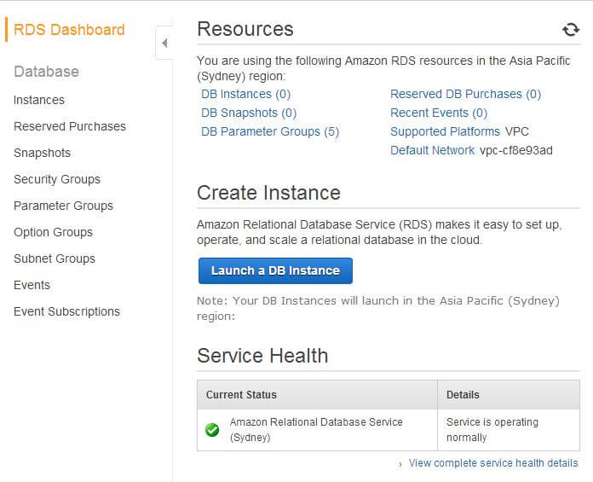
Task: Go to Reserved Purchases in sidebar
Action: 70,126
